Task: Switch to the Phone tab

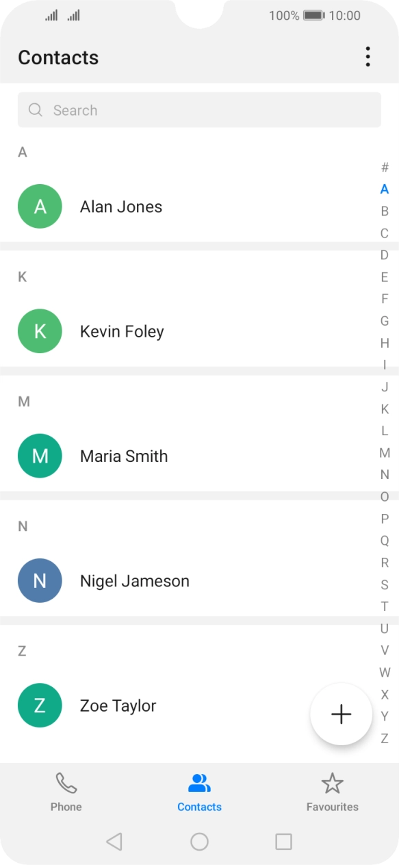Action: pyautogui.click(x=66, y=790)
